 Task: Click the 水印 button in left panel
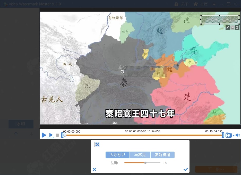point(21,124)
